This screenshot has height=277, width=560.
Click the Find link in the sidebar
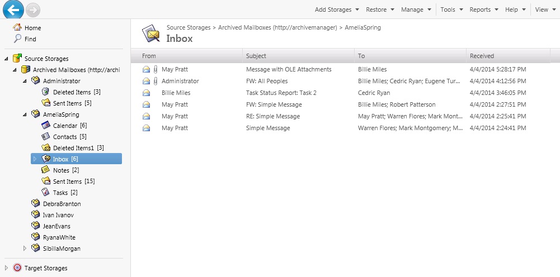pos(30,39)
